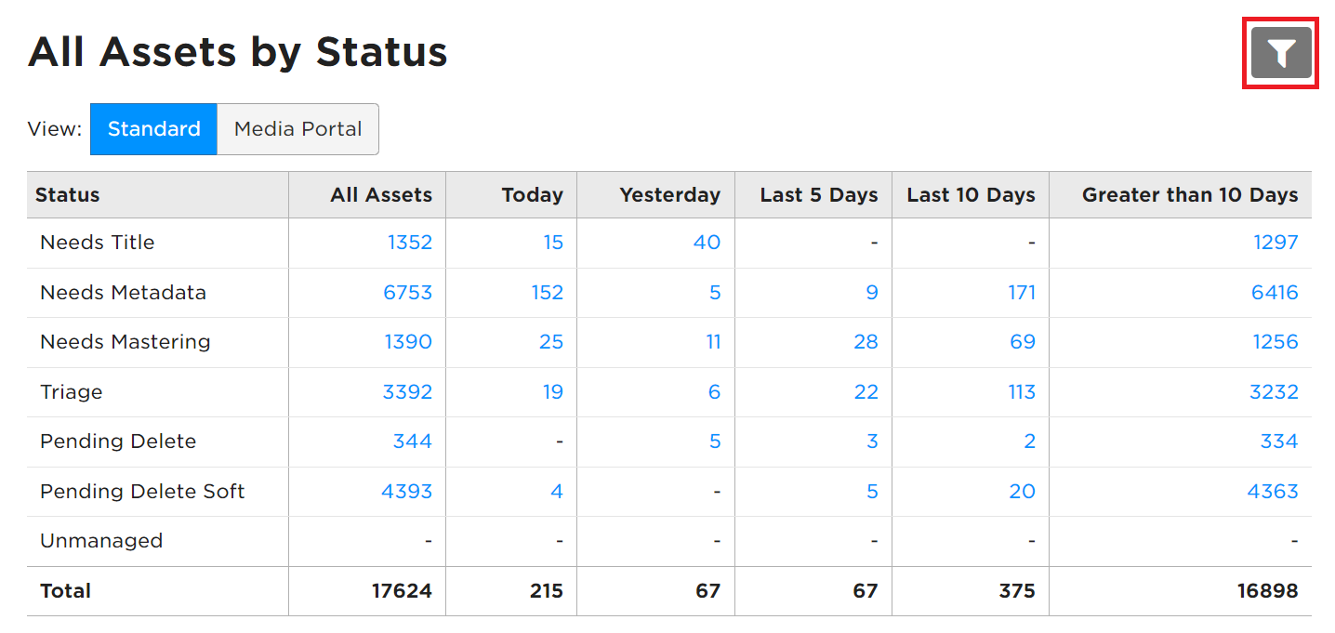Open Pending Delete greater than 10 days 334
The image size is (1335, 633).
pyautogui.click(x=1279, y=442)
